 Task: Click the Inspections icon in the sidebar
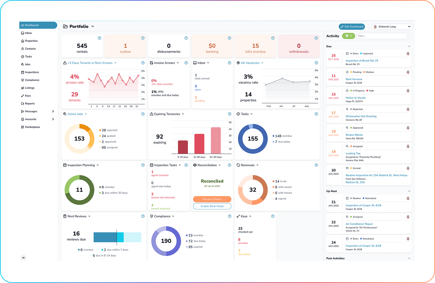[22, 72]
